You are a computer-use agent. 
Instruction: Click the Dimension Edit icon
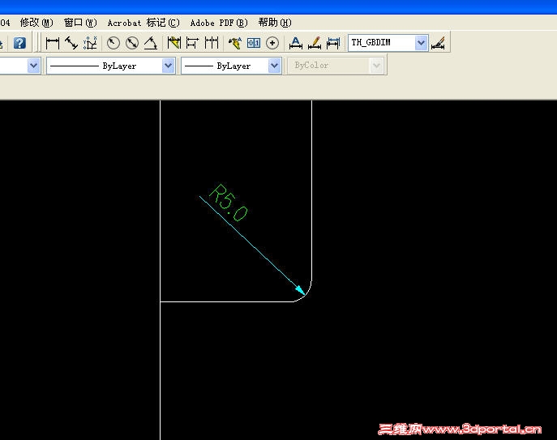point(296,43)
